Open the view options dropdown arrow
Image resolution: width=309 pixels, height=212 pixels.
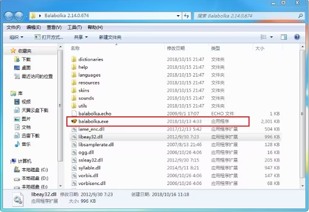point(271,37)
